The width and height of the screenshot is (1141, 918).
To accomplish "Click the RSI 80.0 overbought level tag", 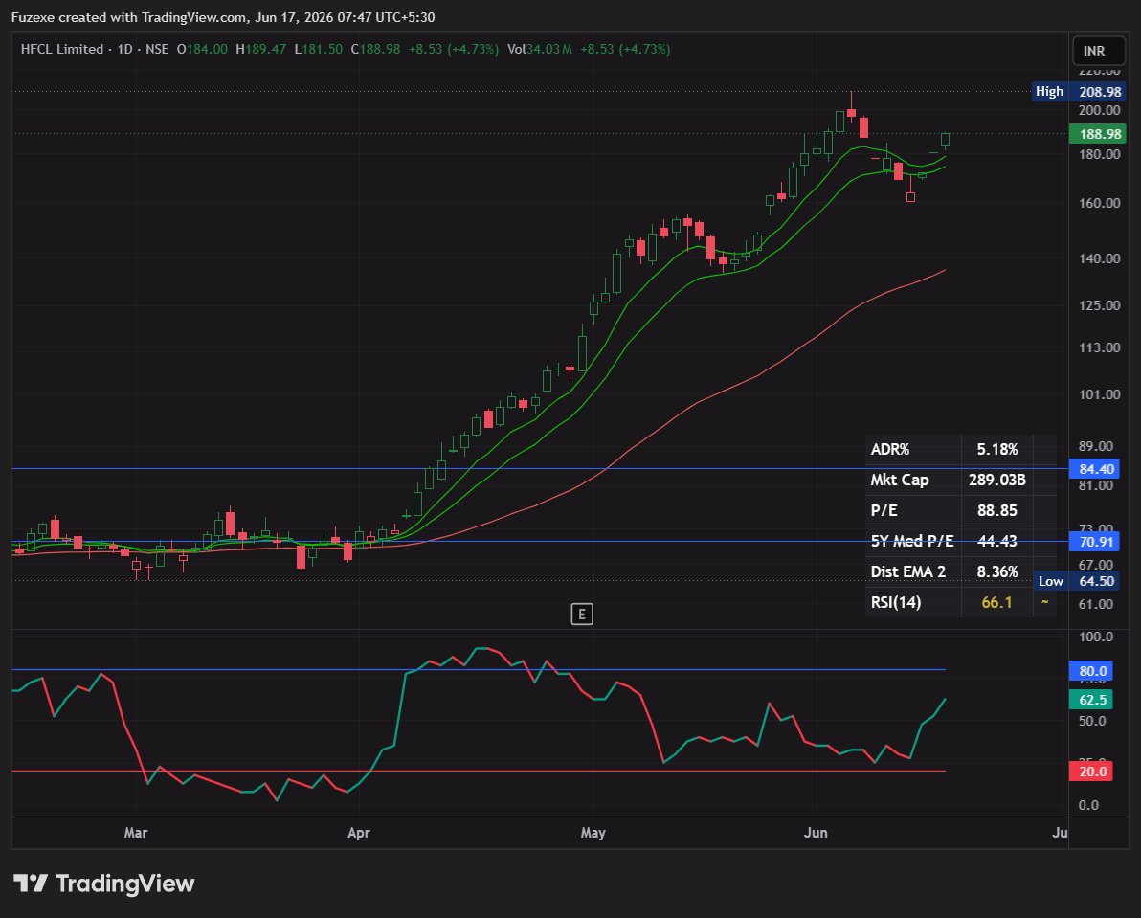I will (x=1090, y=671).
